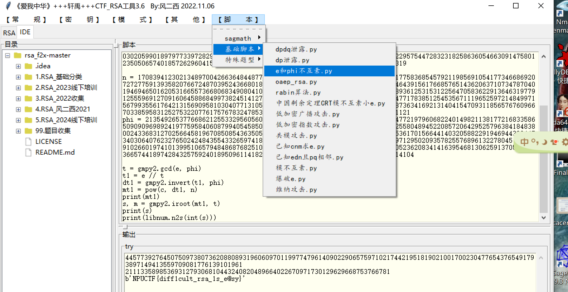This screenshot has height=292, width=568.
Task: Open the 【密 钥】 menu
Action: (79, 19)
